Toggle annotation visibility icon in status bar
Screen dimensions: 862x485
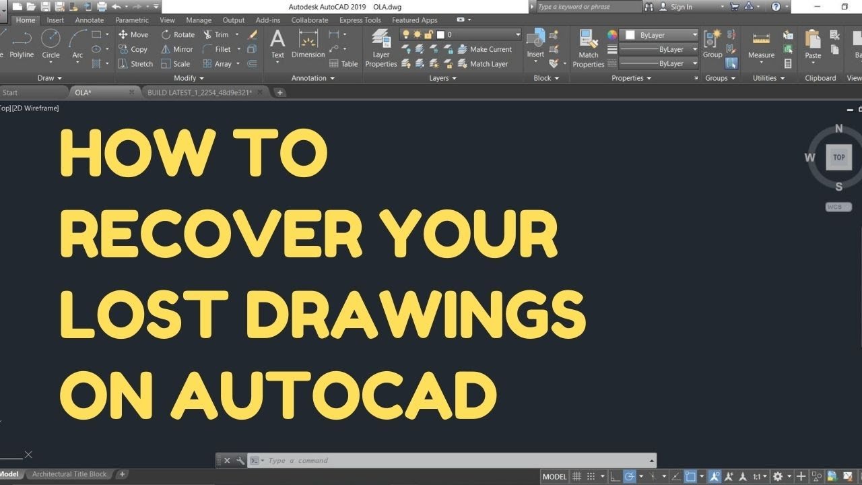tap(715, 477)
